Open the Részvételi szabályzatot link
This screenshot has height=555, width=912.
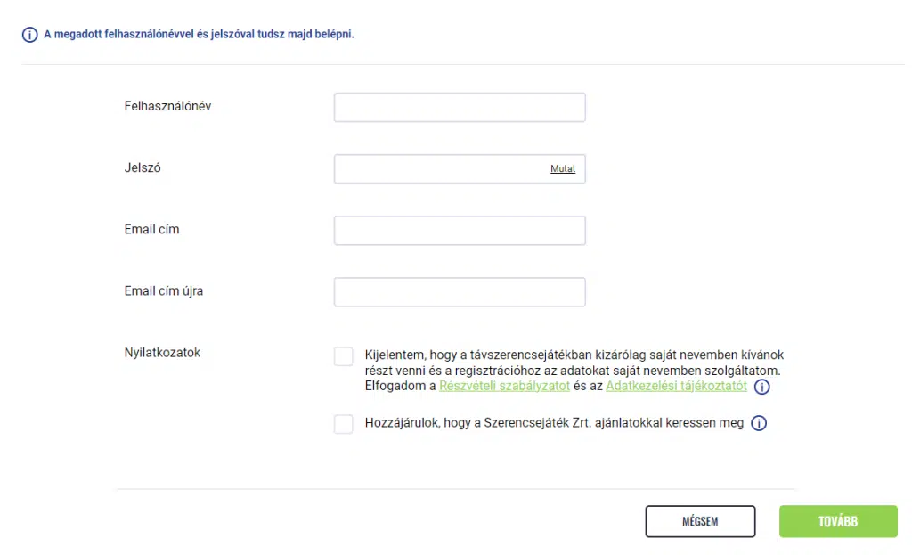click(504, 387)
